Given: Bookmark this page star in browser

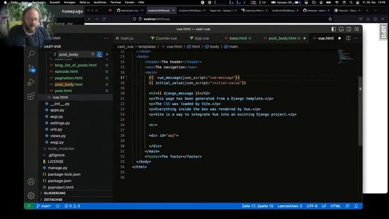Looking at the screenshot, I should tap(330, 19).
